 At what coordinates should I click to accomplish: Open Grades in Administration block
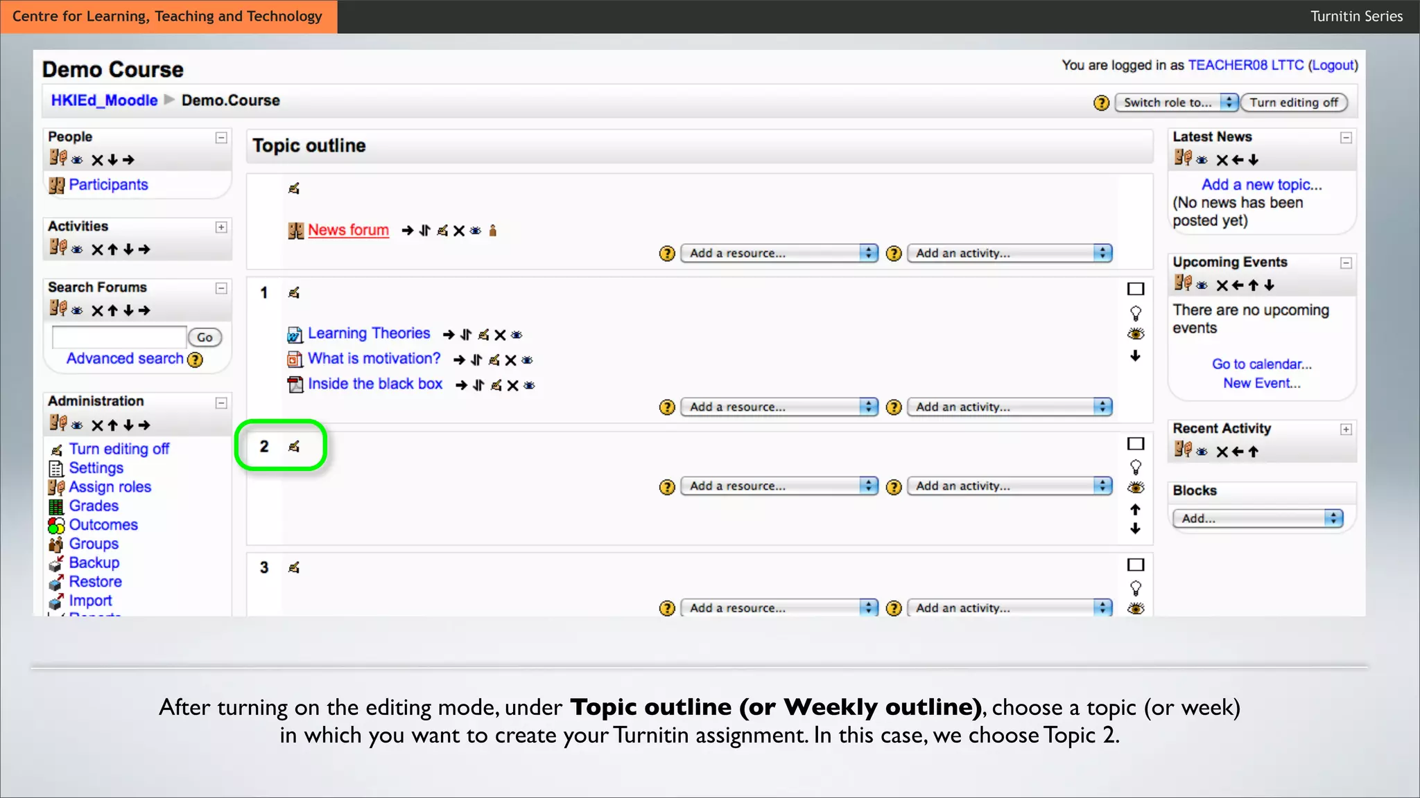94,506
